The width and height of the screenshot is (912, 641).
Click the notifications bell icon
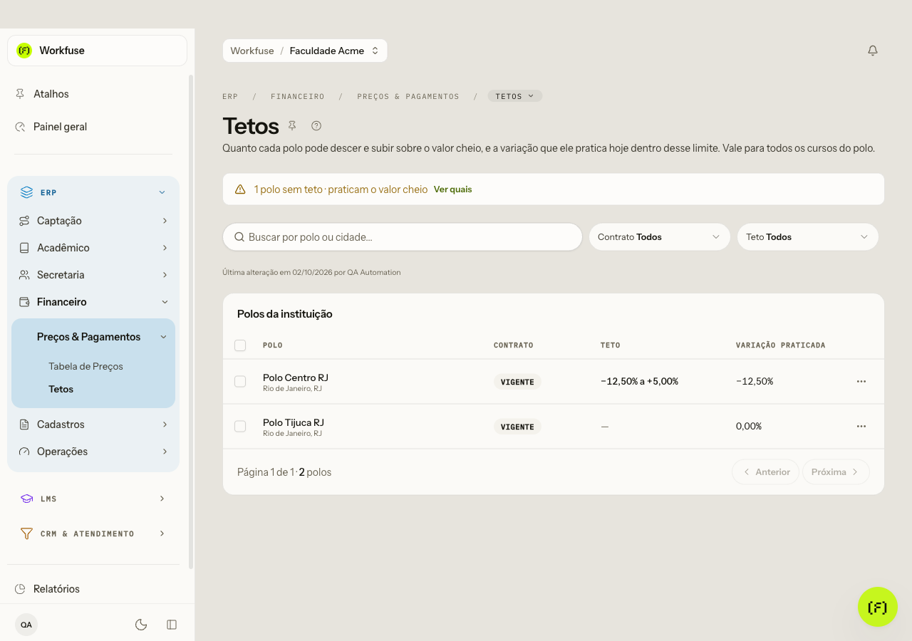[x=873, y=51]
